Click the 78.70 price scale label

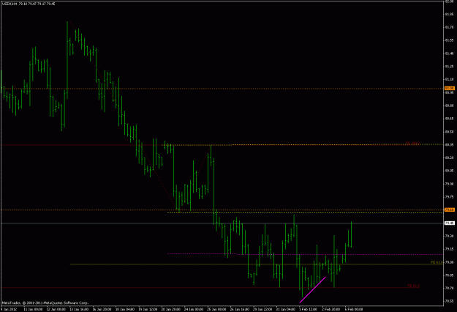[x=449, y=288]
